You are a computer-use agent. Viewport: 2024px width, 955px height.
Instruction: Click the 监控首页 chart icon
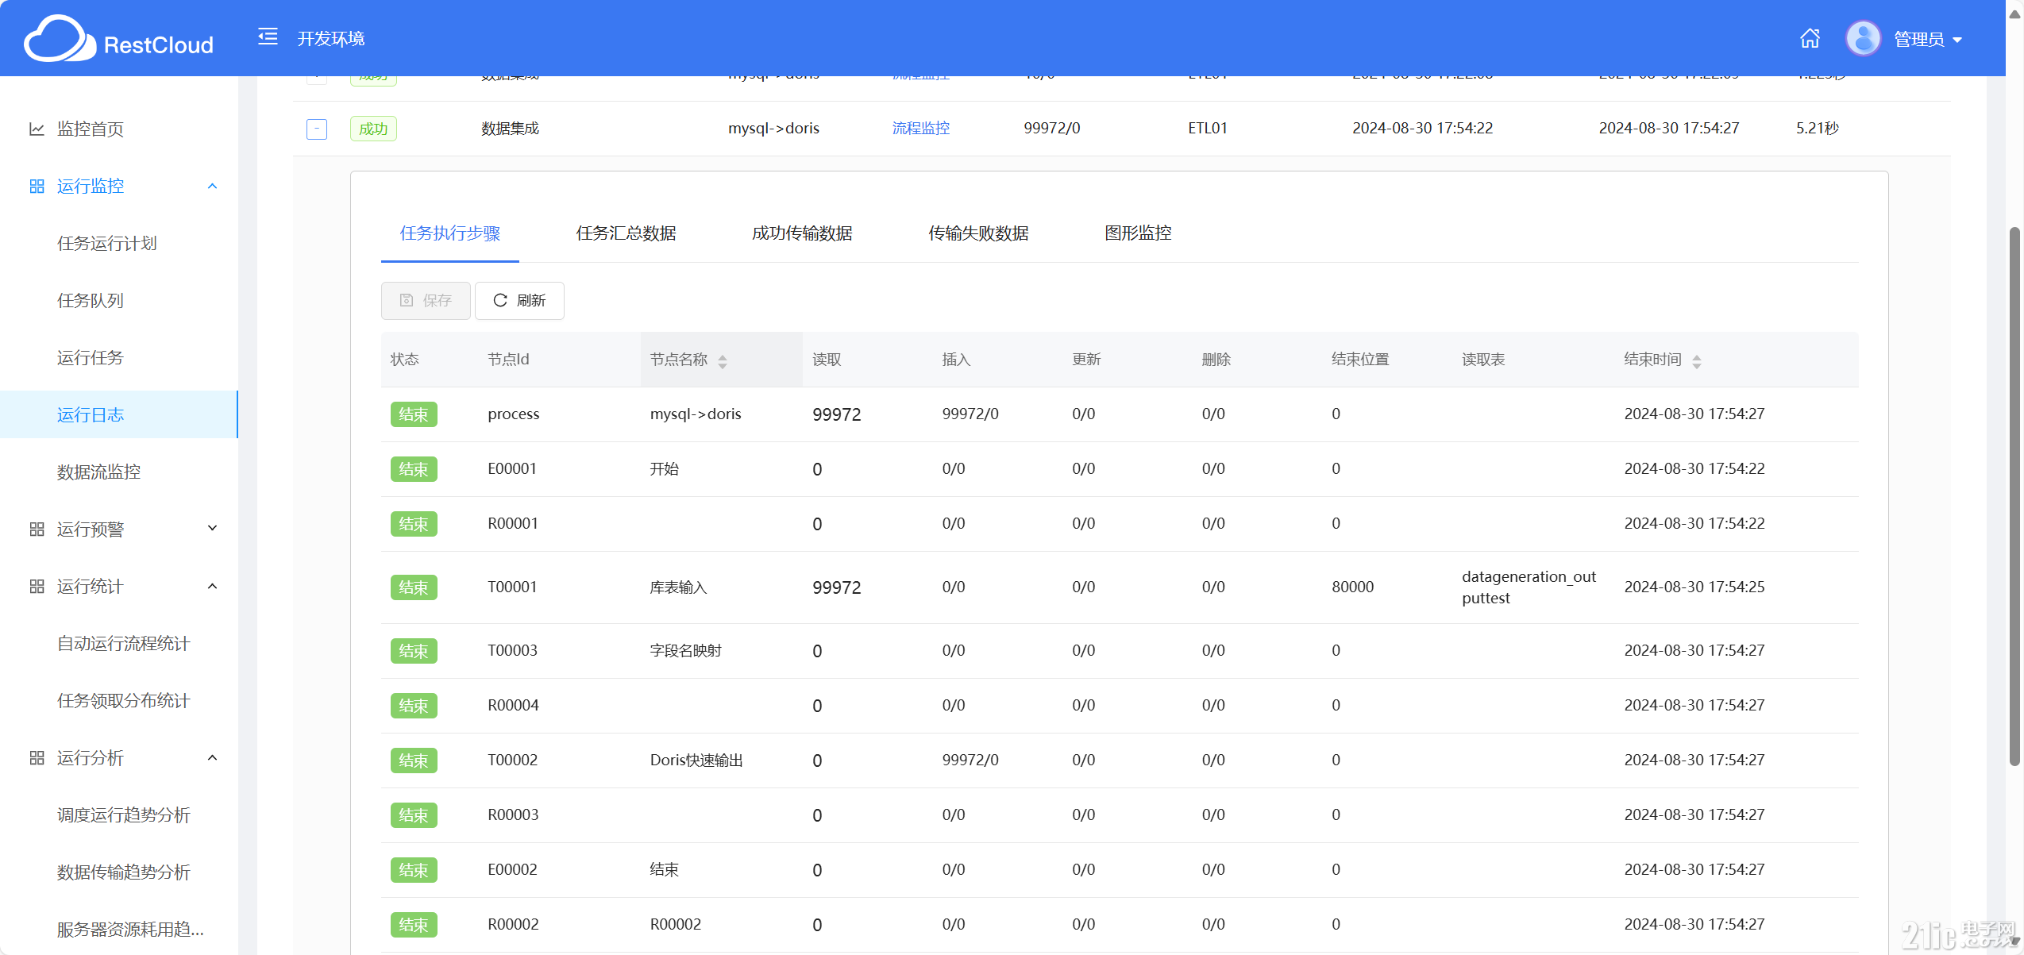pyautogui.click(x=37, y=129)
